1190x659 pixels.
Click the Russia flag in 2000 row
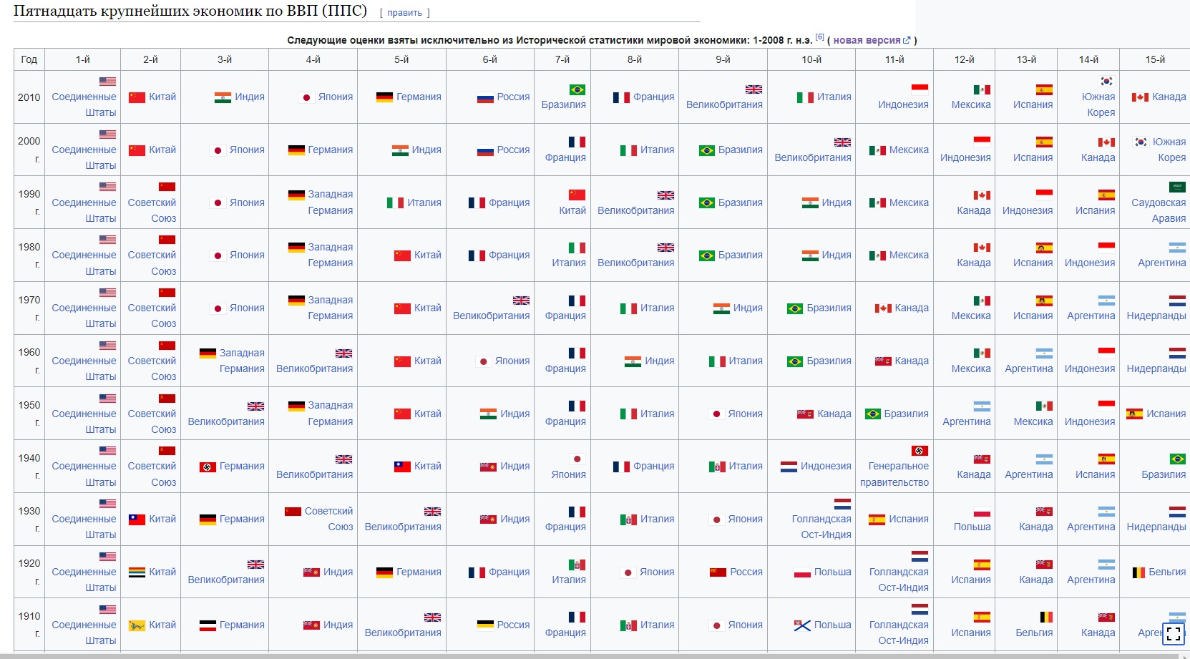click(485, 150)
